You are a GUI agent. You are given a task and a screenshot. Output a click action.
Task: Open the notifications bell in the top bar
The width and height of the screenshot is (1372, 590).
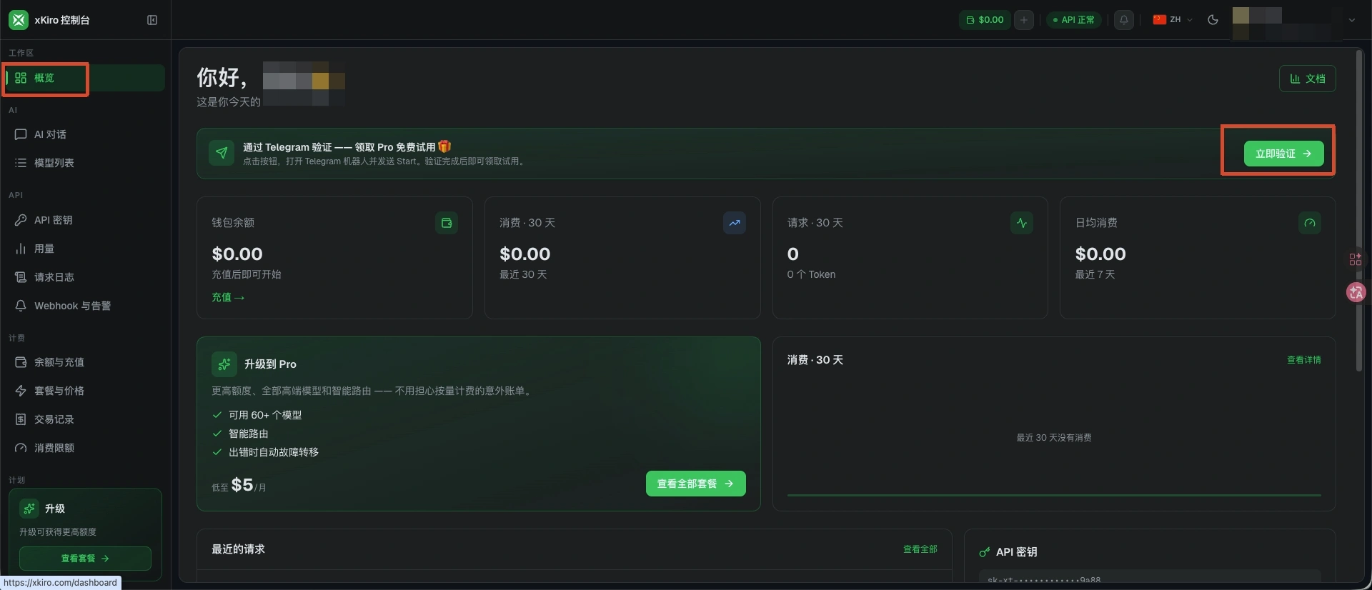tap(1124, 20)
